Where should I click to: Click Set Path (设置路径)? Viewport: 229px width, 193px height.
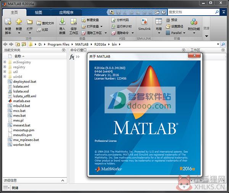(175, 26)
